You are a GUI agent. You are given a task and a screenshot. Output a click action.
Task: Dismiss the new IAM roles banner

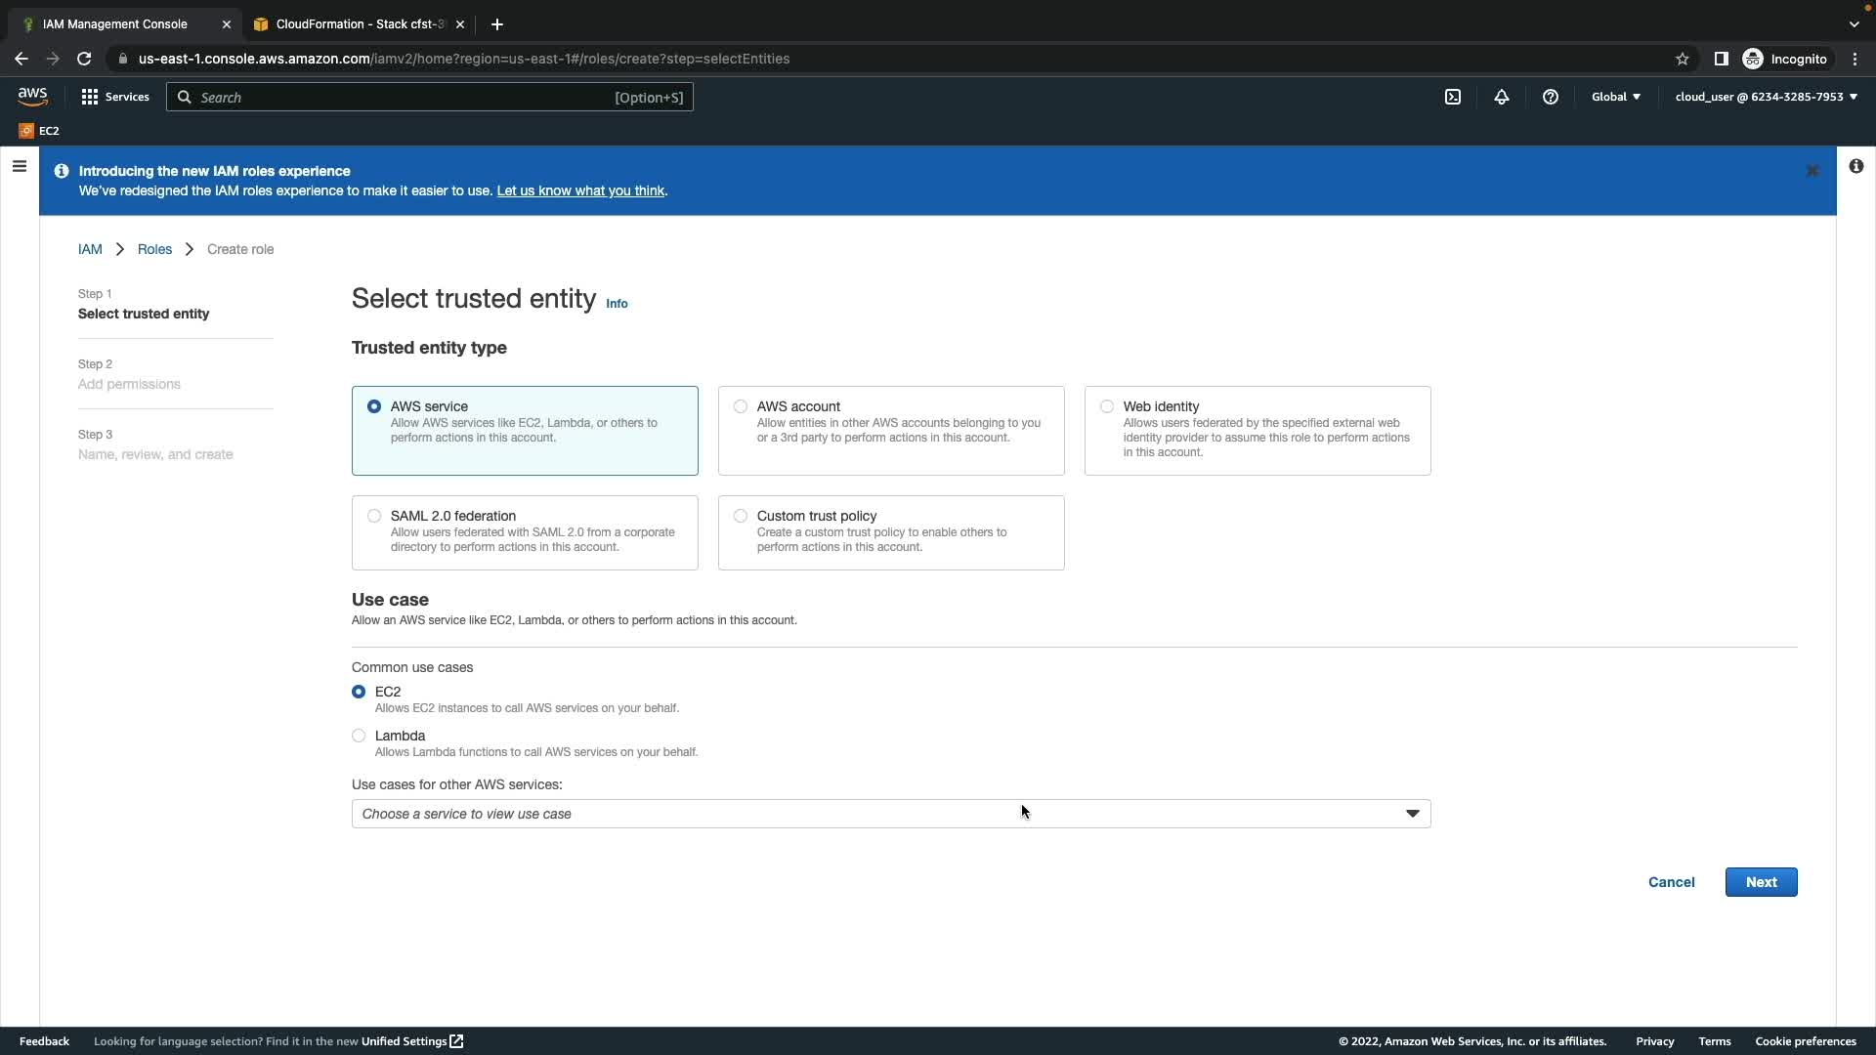point(1812,171)
